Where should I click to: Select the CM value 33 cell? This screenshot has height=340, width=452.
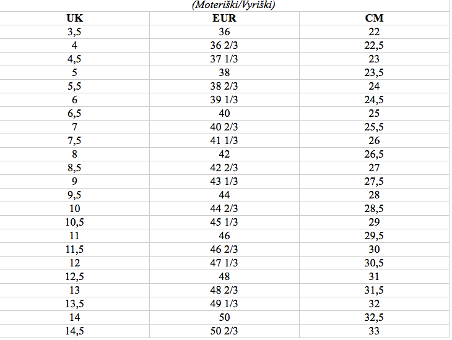(374, 331)
